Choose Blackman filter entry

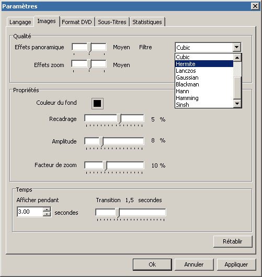(x=204, y=84)
